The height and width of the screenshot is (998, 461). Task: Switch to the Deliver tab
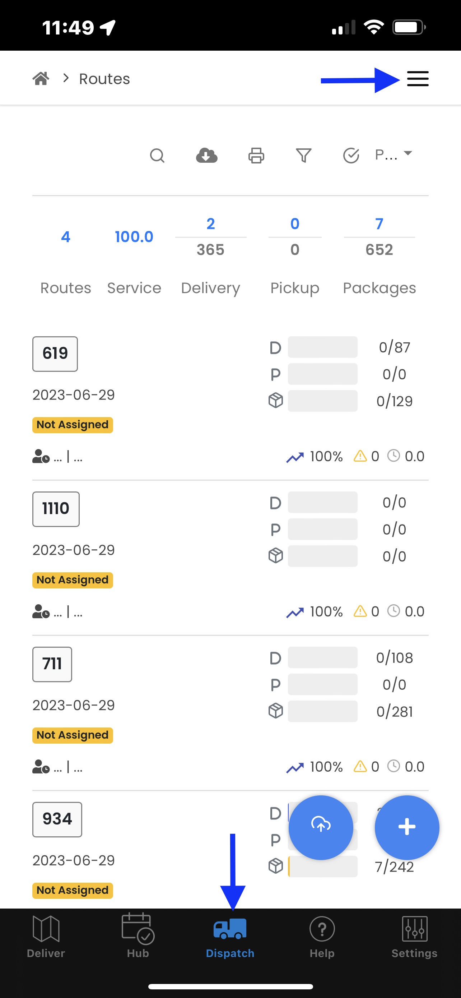pos(46,935)
